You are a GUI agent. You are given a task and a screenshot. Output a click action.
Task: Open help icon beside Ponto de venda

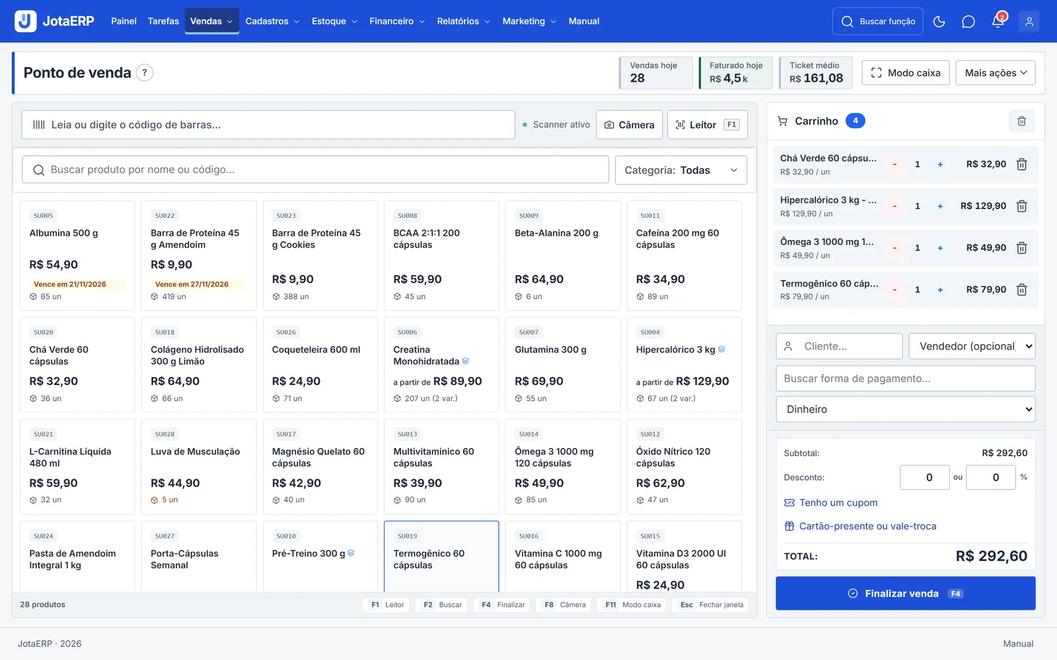[145, 73]
